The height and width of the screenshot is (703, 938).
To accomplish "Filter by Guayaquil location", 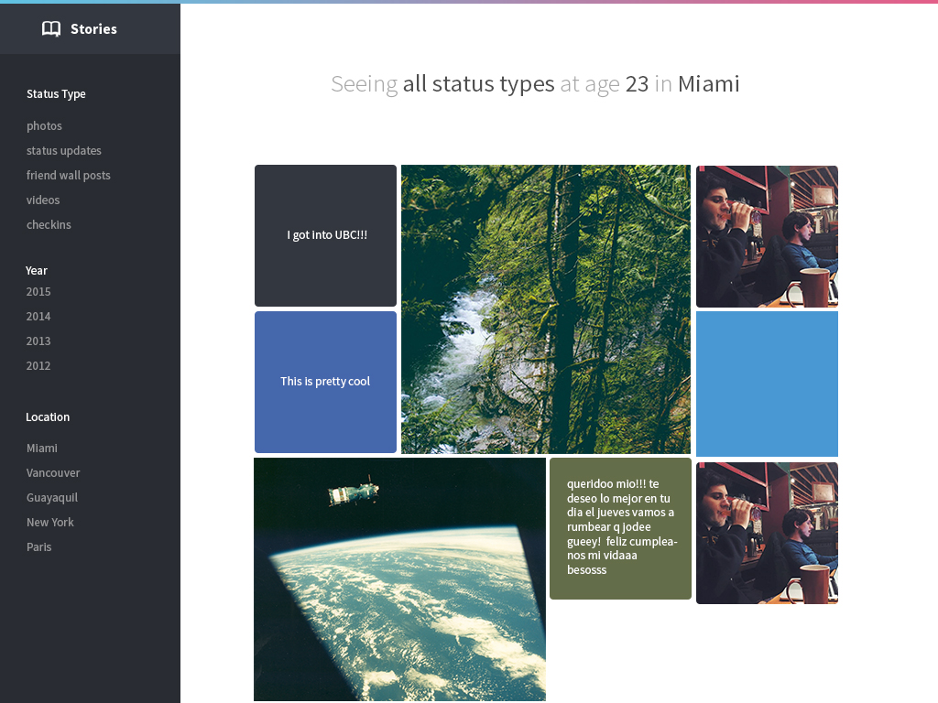I will point(52,498).
